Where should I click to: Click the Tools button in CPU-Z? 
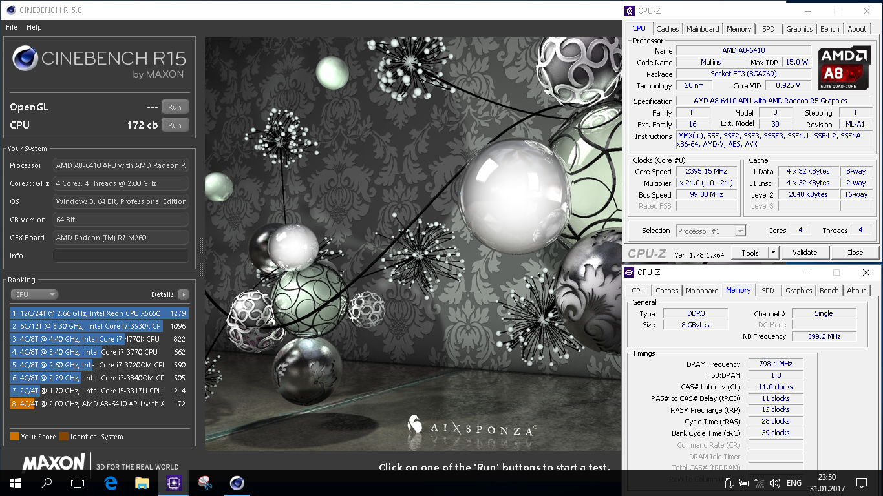coord(750,253)
